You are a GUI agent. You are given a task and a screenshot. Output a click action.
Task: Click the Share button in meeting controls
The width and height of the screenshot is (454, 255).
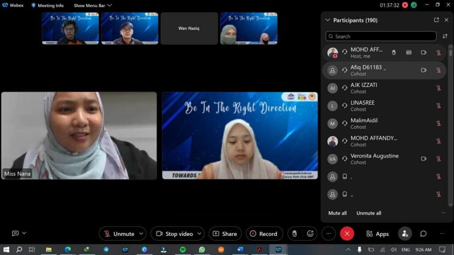click(225, 234)
